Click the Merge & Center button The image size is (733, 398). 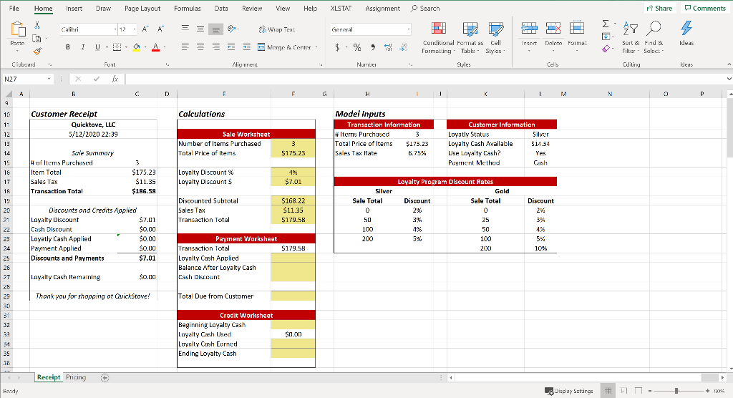pos(284,47)
